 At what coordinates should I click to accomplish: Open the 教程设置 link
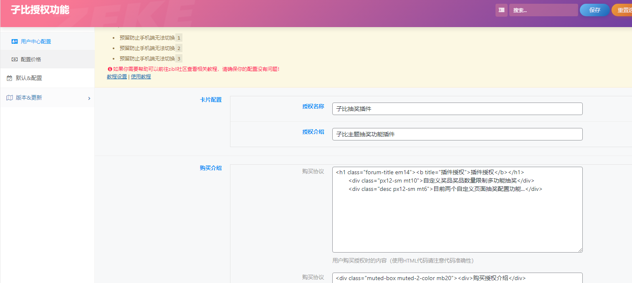(x=116, y=76)
